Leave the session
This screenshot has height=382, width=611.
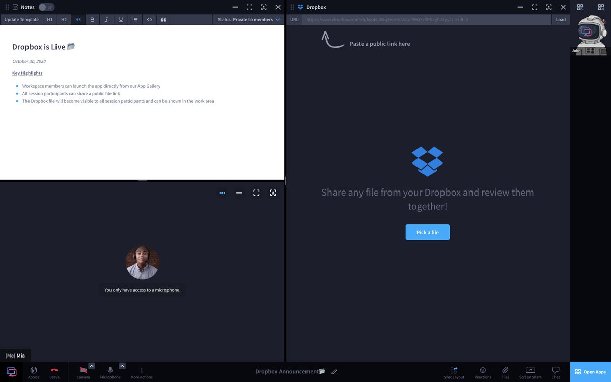pos(54,372)
